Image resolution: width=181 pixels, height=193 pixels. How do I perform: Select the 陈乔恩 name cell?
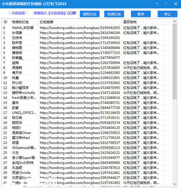[17, 43]
